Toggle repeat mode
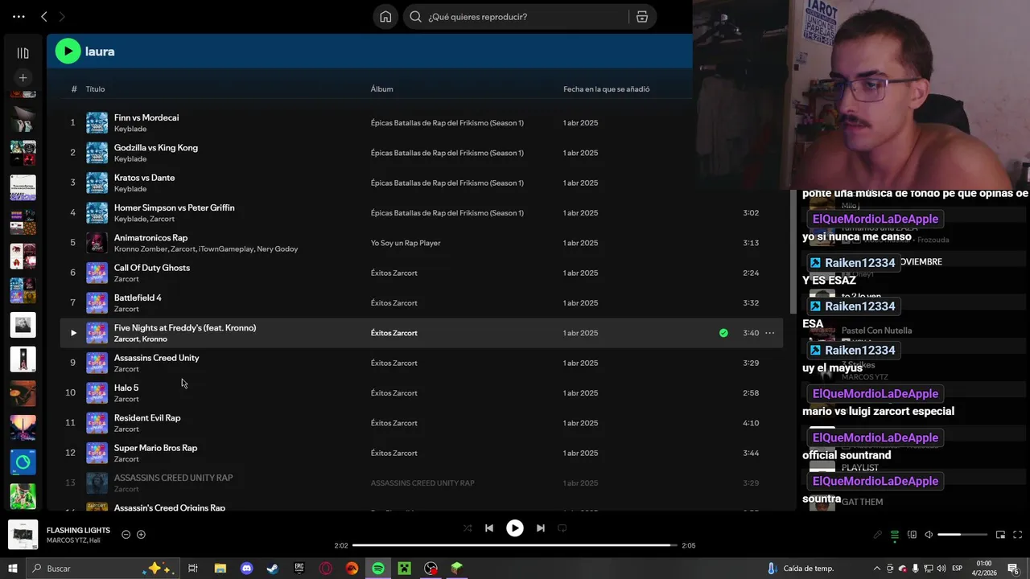1030x579 pixels. click(x=562, y=528)
